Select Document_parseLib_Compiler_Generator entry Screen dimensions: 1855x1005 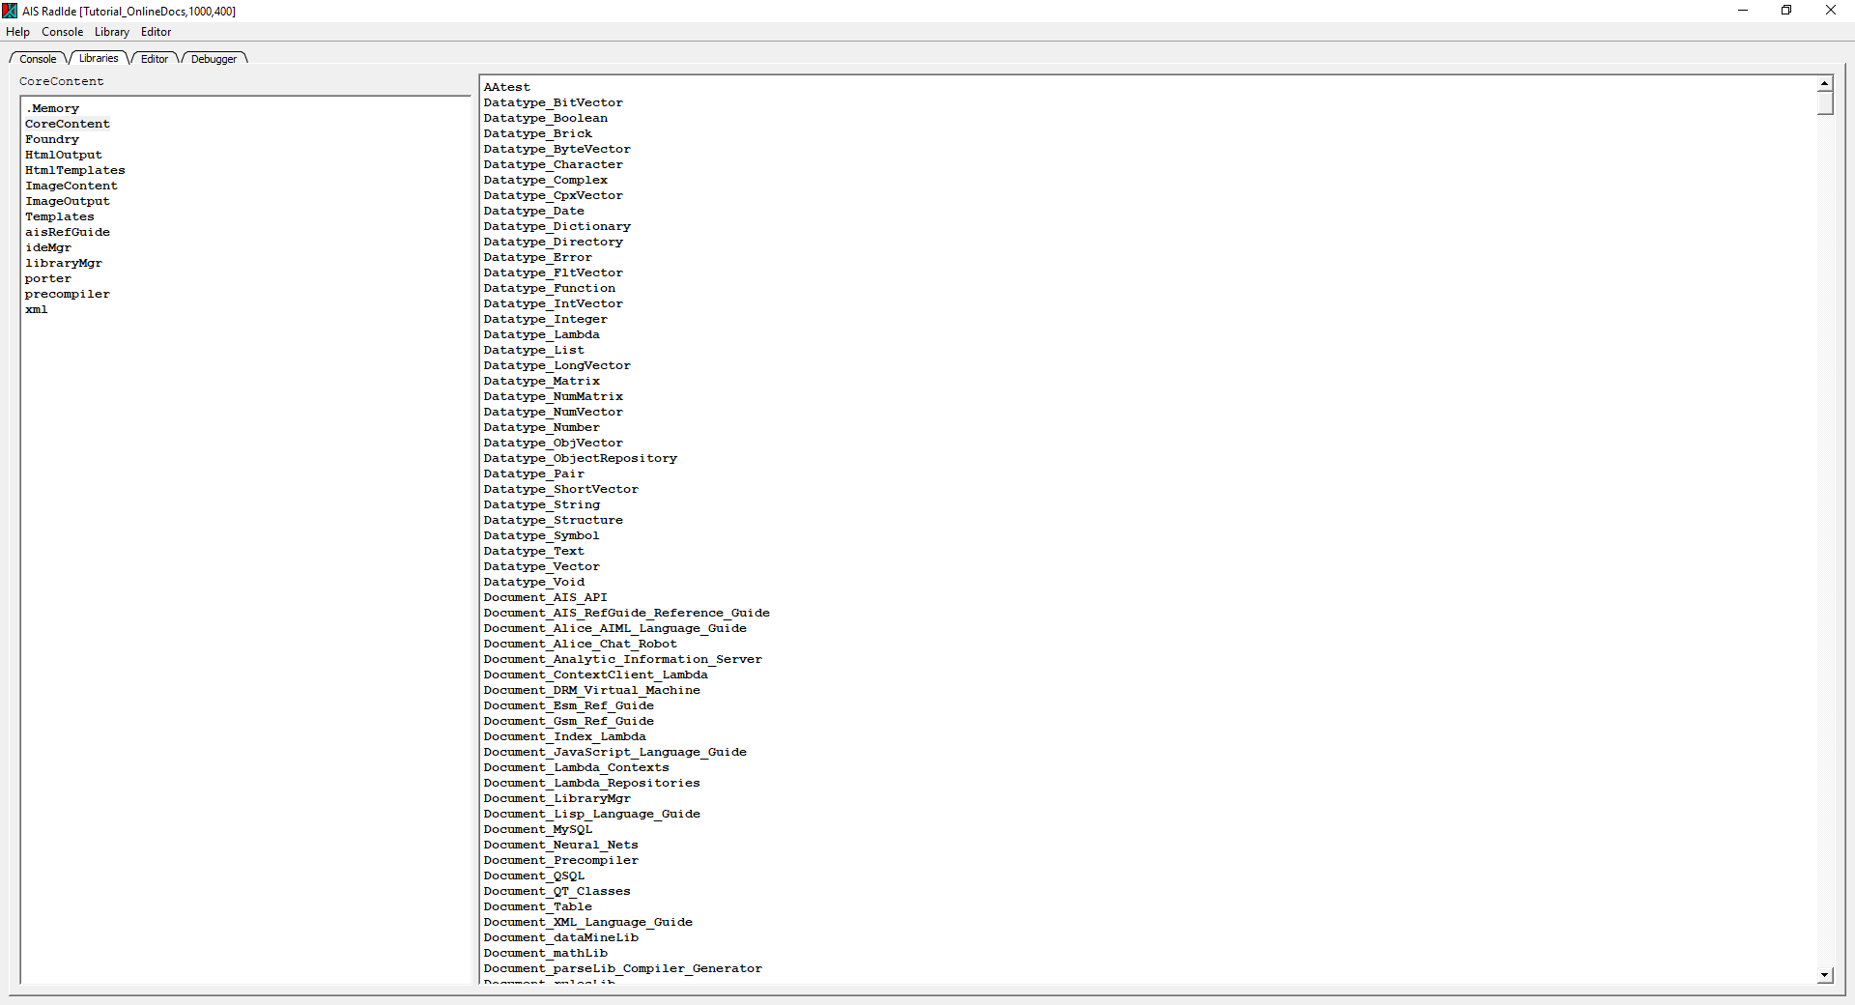[623, 968]
